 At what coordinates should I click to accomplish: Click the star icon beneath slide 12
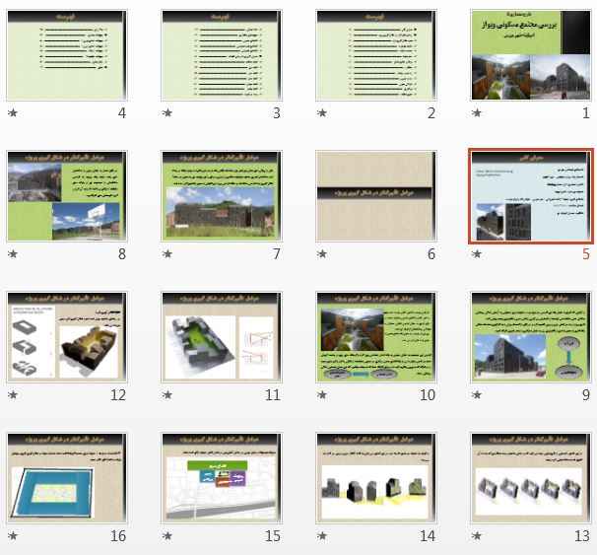(x=13, y=395)
